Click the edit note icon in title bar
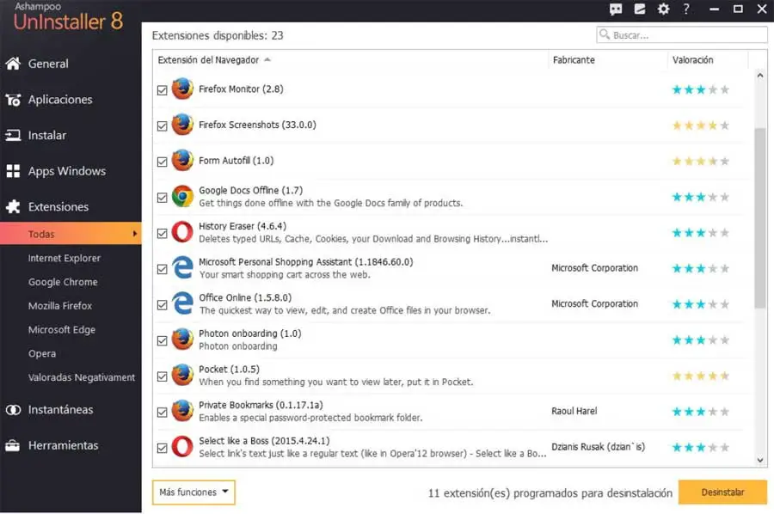Screen dimensions: 774x514 click(x=639, y=9)
